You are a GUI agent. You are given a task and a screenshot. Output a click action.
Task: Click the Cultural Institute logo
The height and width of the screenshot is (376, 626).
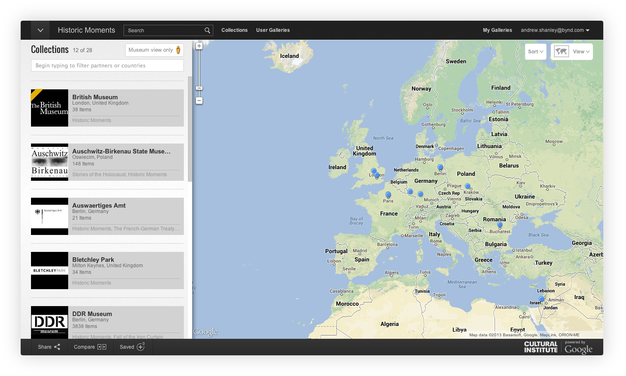(541, 347)
